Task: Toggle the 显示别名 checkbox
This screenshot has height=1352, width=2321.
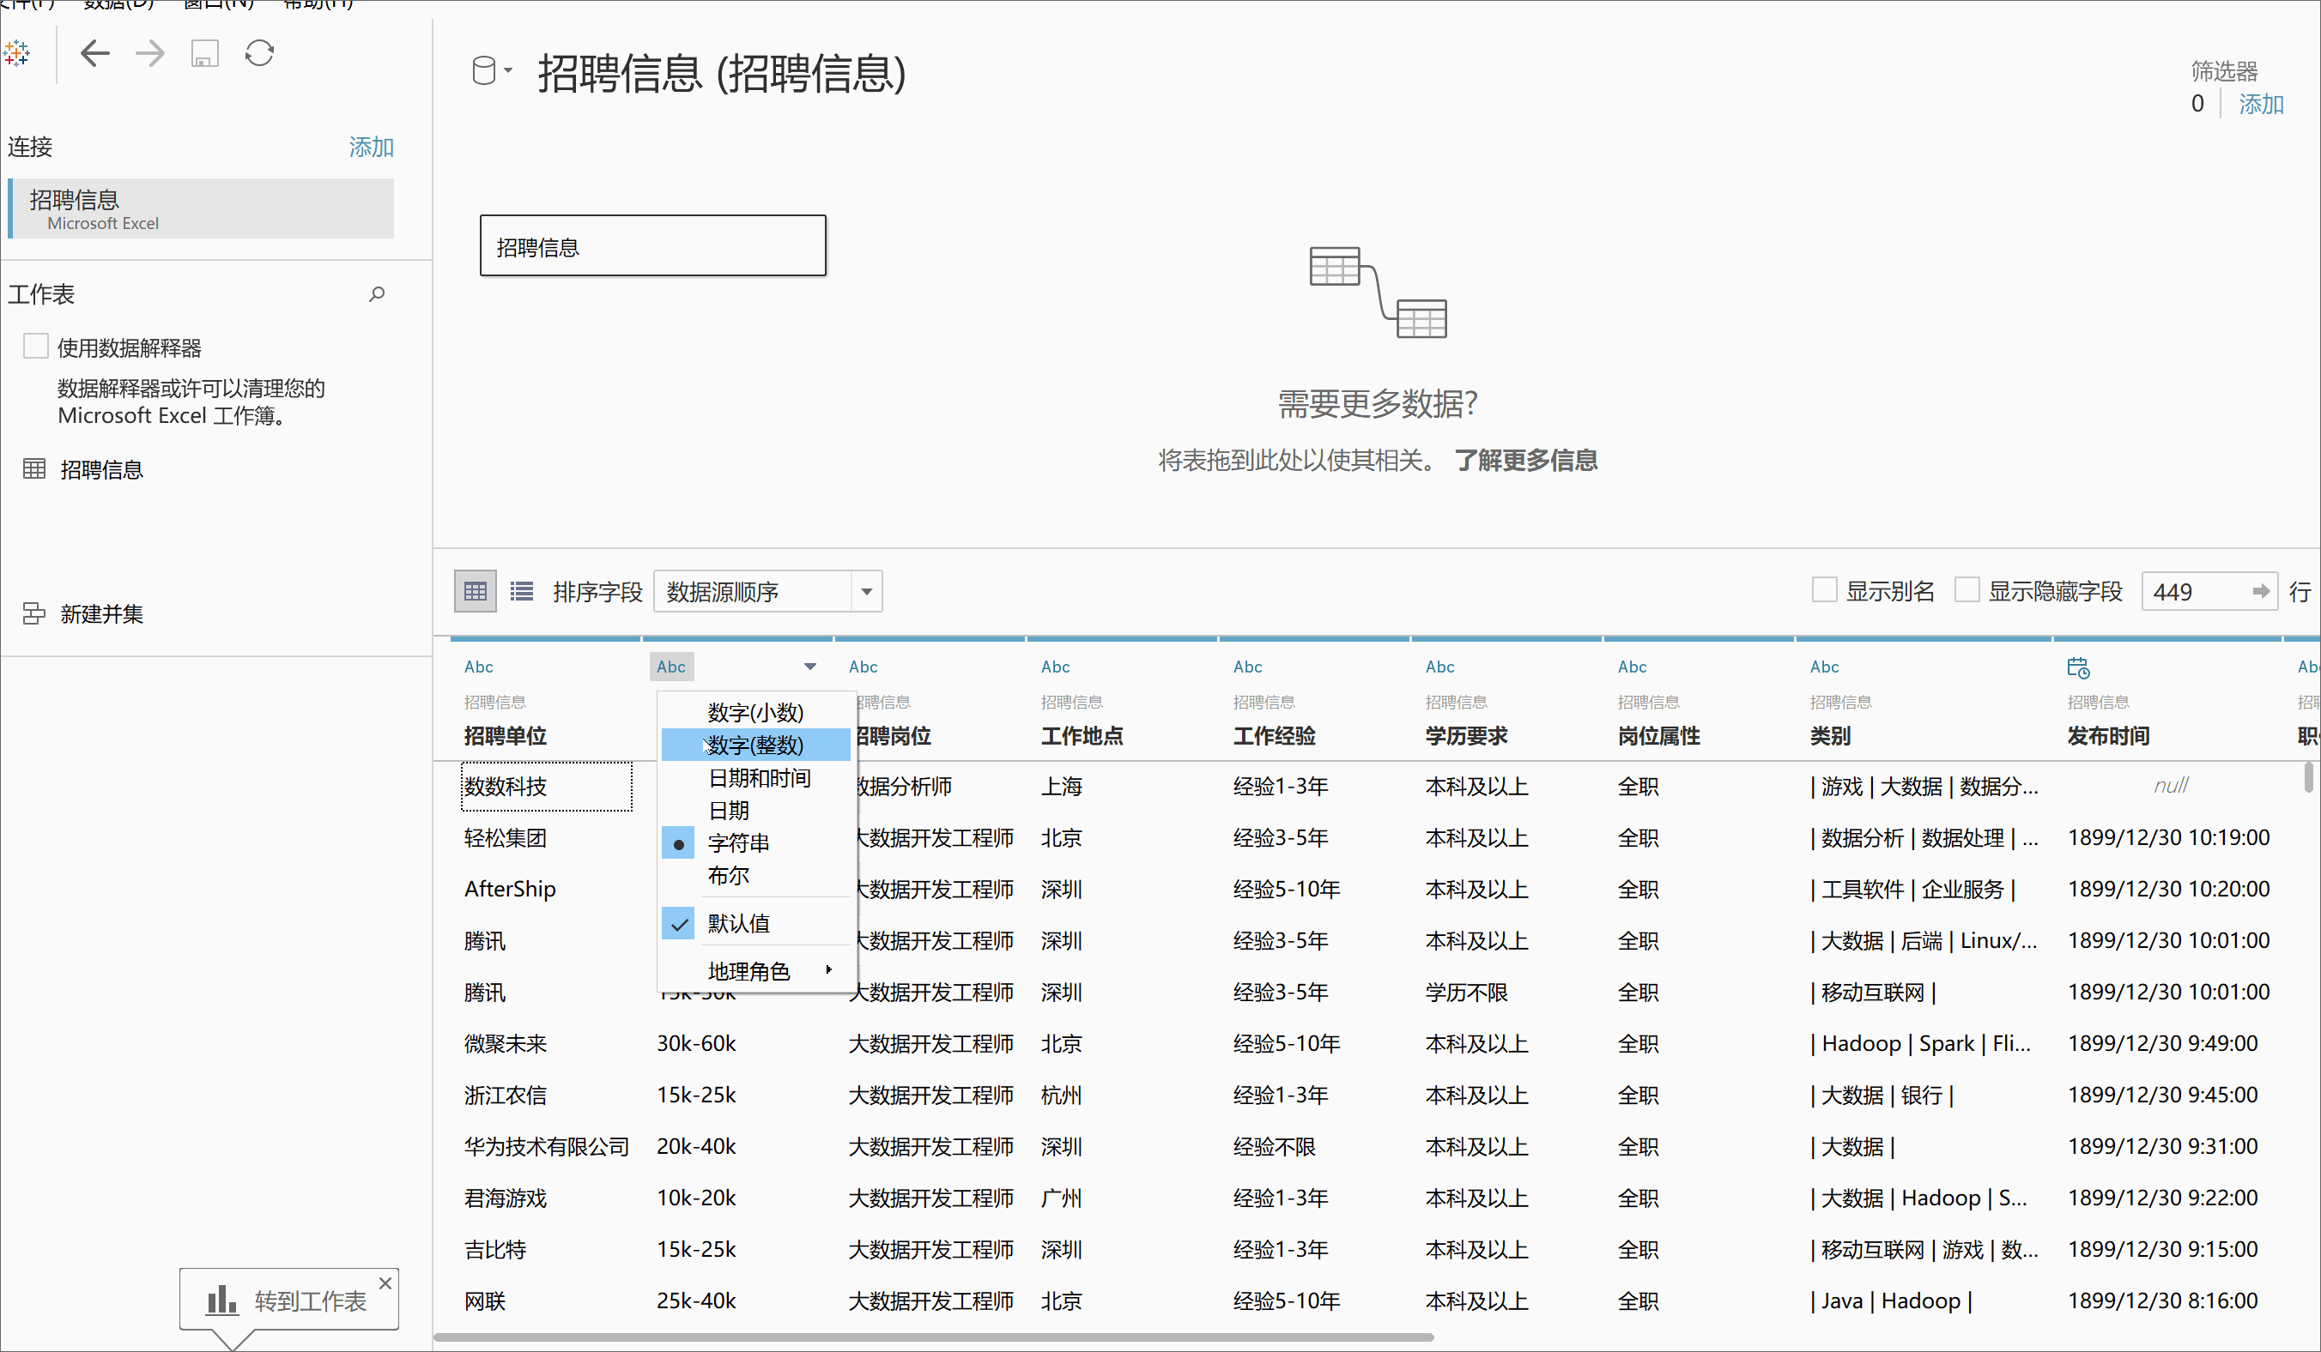Action: pyautogui.click(x=1824, y=590)
